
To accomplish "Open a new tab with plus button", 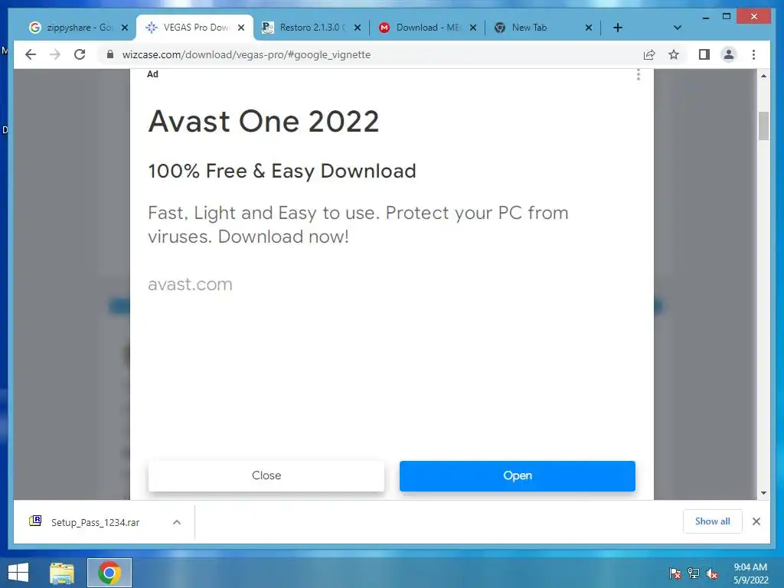I will coord(618,28).
